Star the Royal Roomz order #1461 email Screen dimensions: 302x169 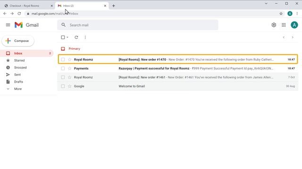point(69,77)
